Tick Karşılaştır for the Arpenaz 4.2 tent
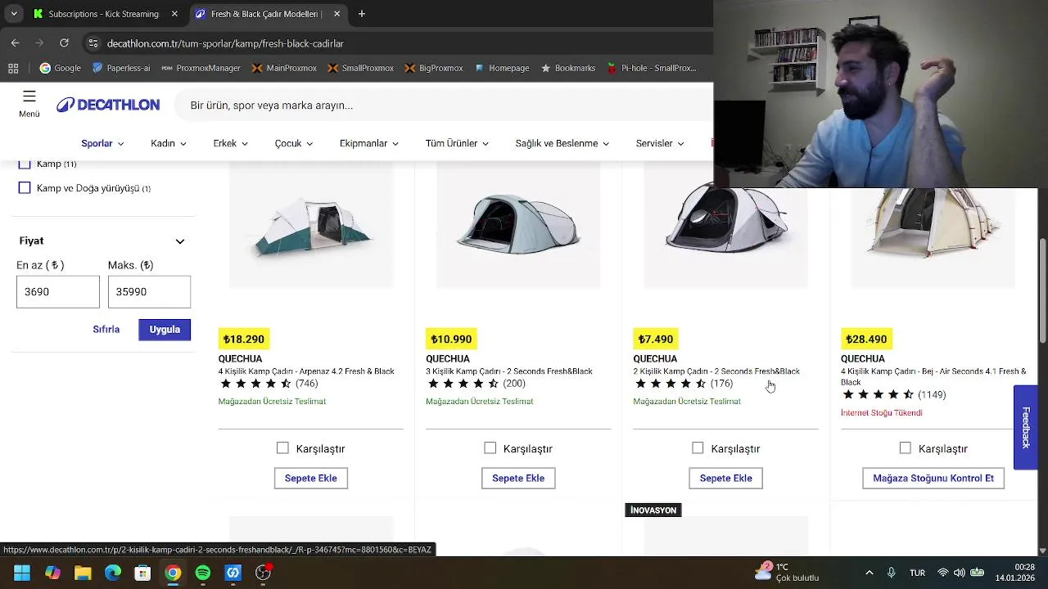The width and height of the screenshot is (1048, 589). [282, 448]
